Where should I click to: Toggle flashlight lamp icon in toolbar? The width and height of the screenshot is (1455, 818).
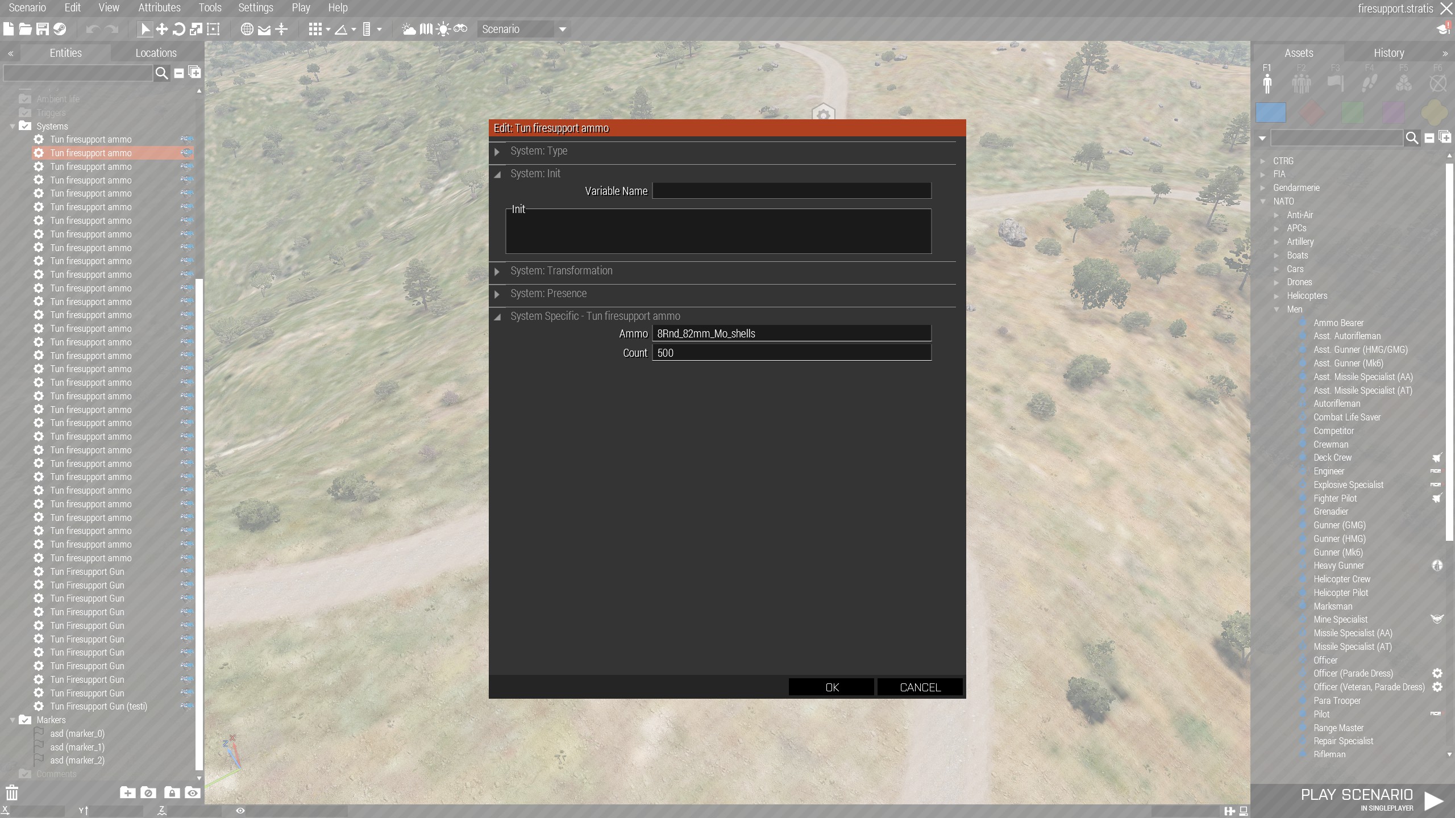coord(443,29)
